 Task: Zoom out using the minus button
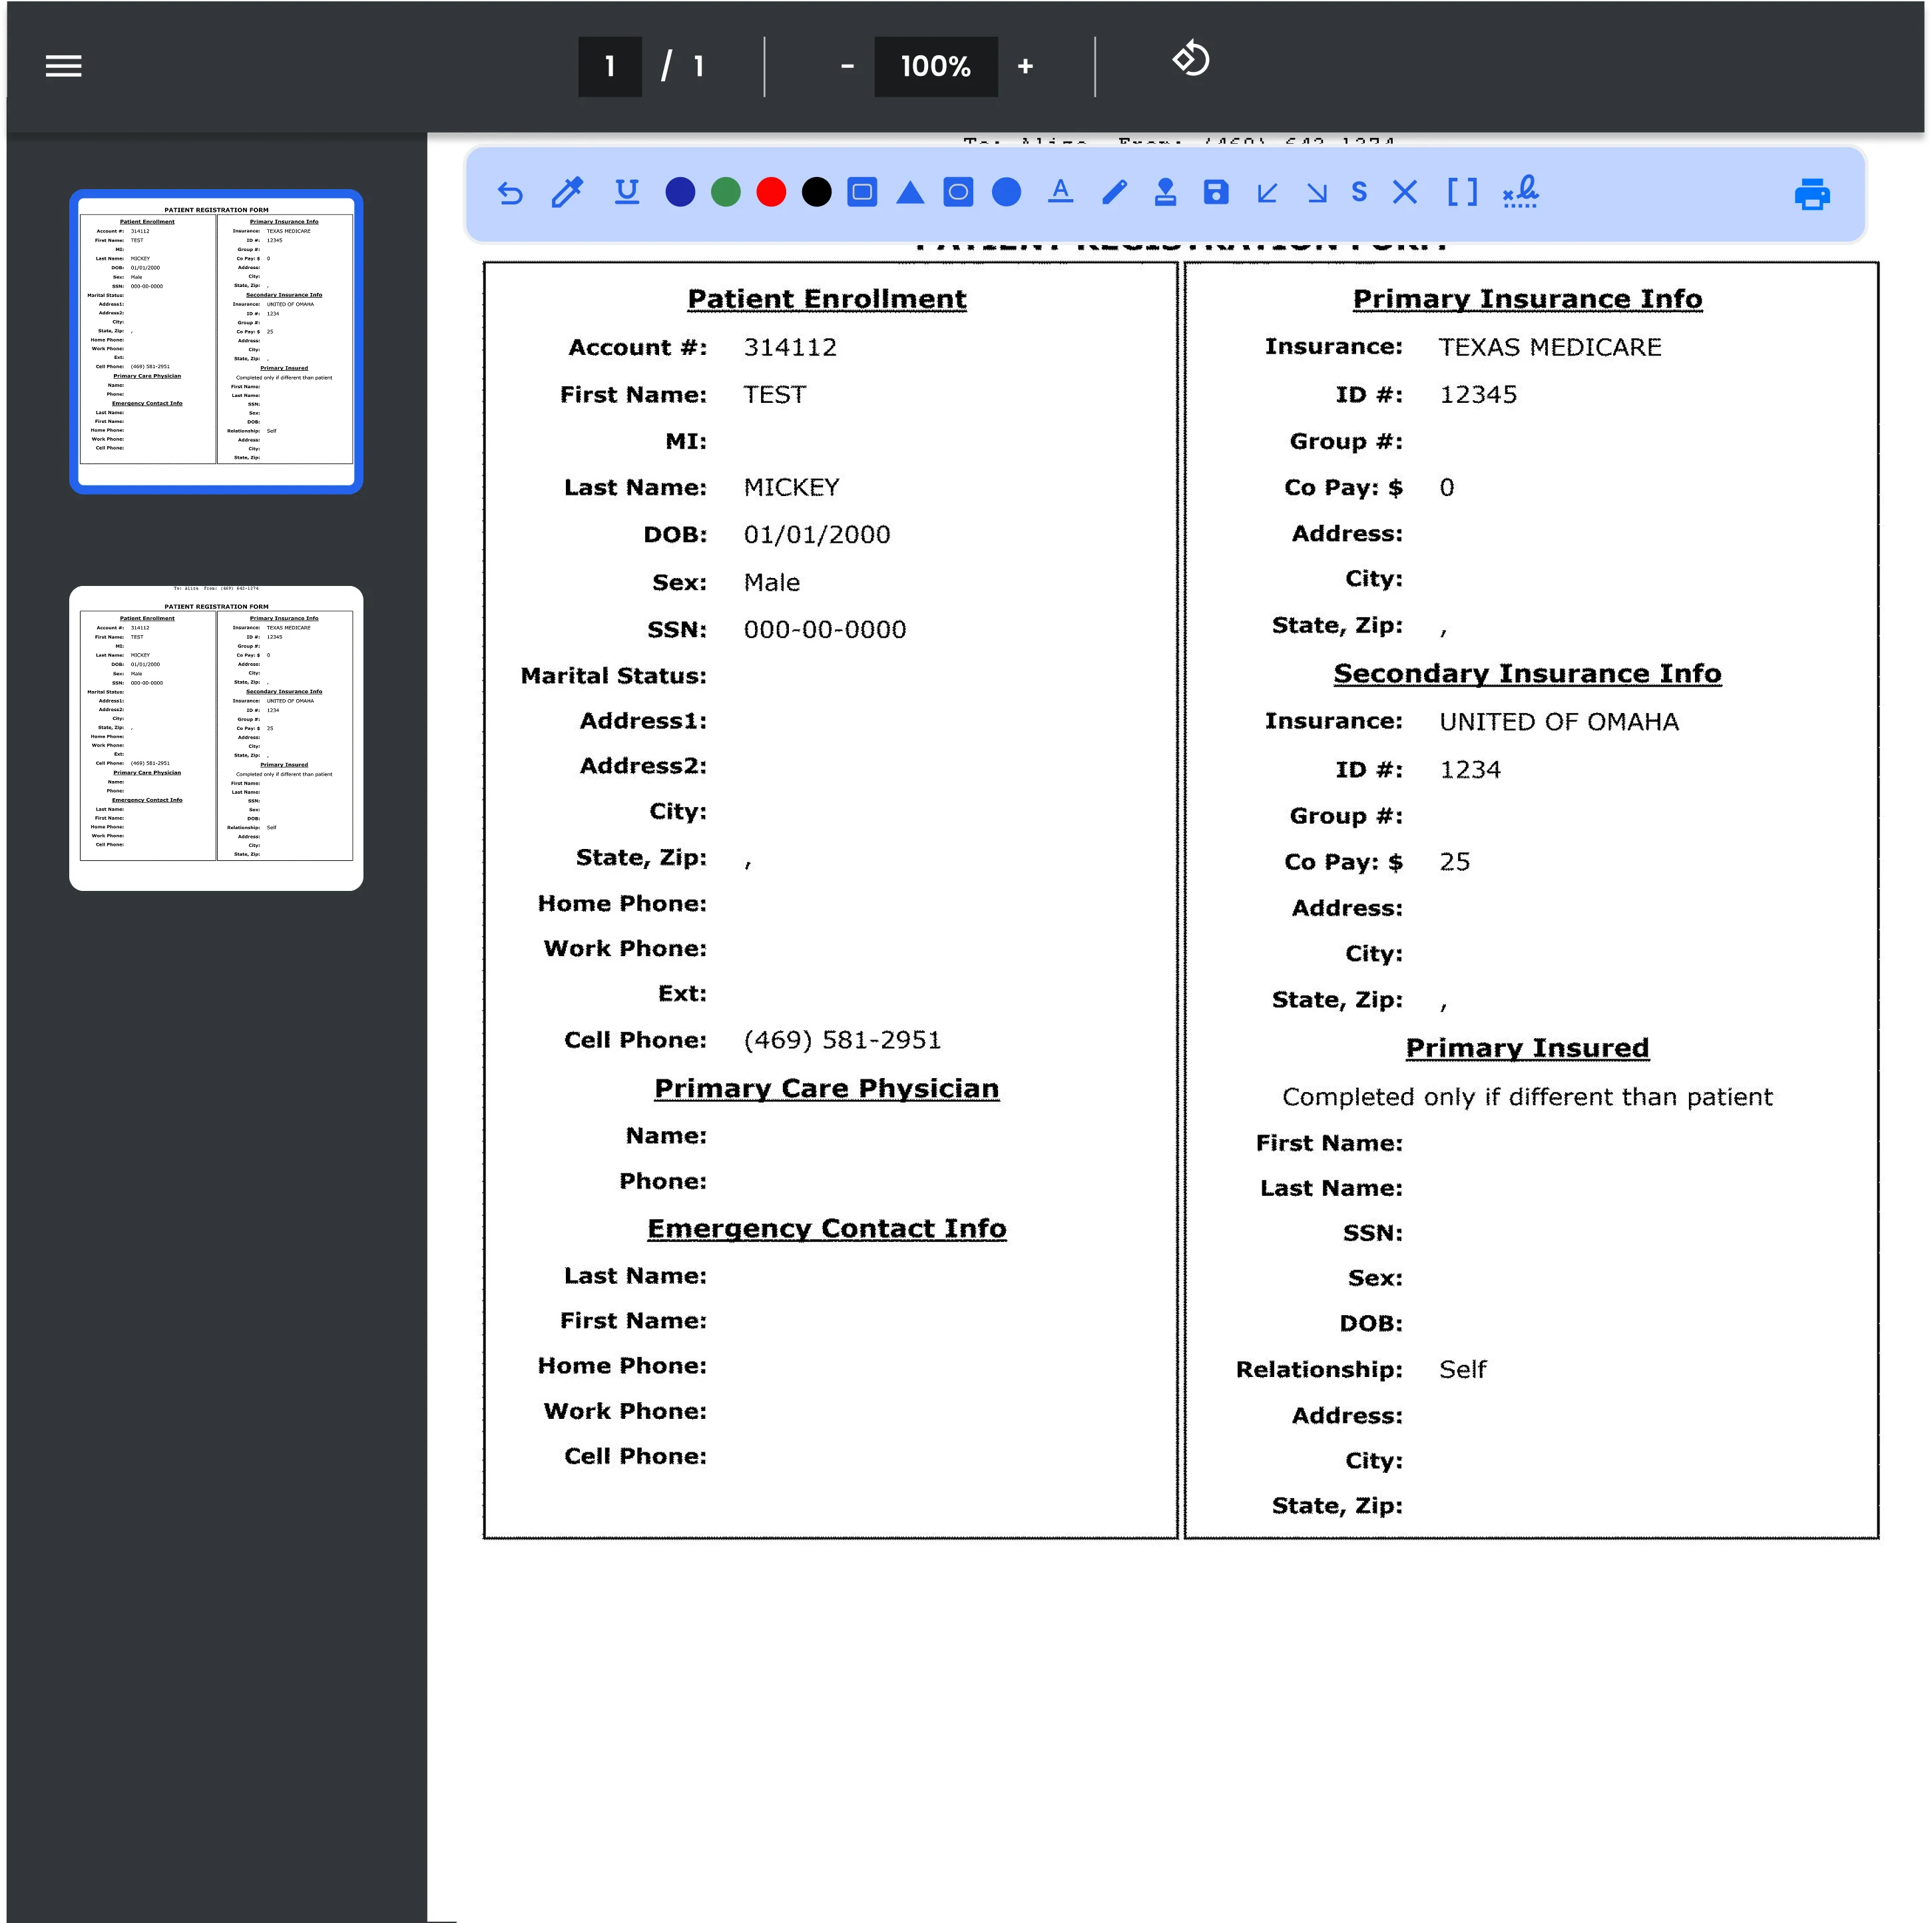[847, 66]
